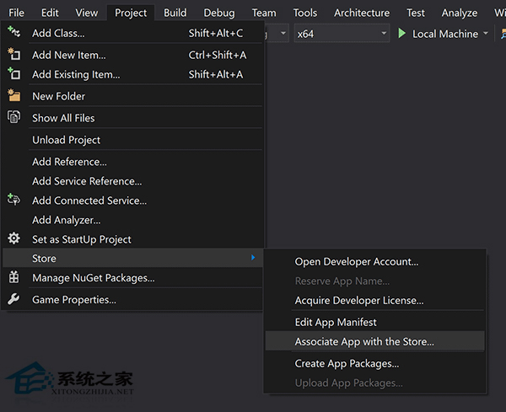Image resolution: width=506 pixels, height=412 pixels.
Task: Click the Add Existing Item icon
Action: [x=13, y=73]
